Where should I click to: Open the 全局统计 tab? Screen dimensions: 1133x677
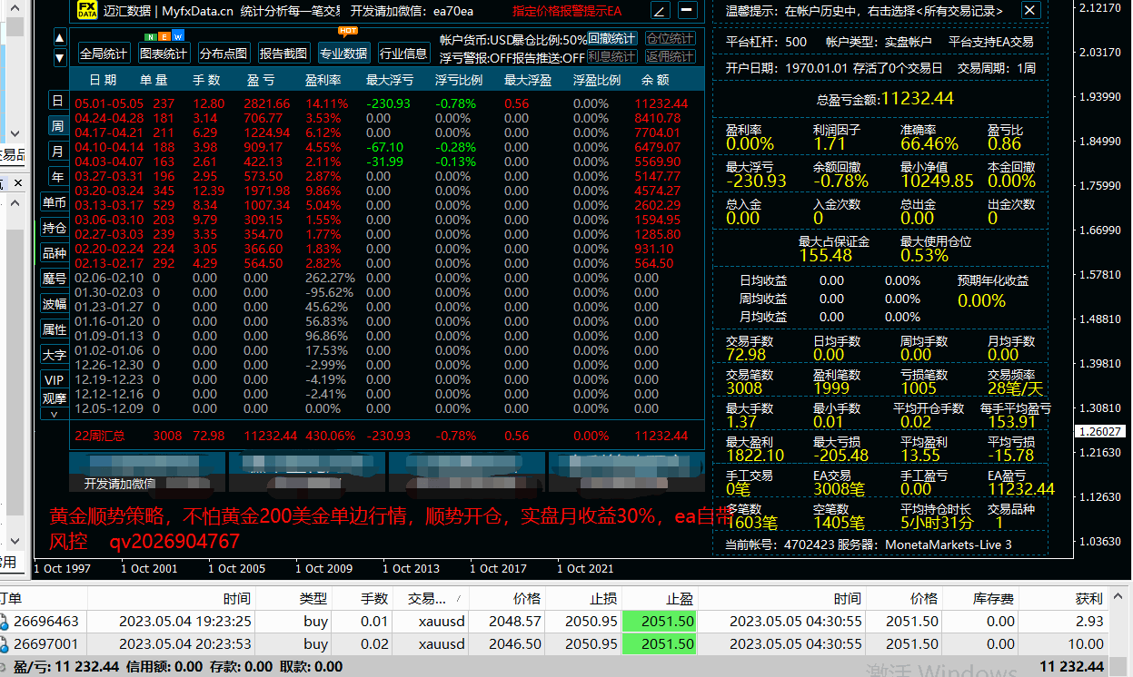[104, 54]
